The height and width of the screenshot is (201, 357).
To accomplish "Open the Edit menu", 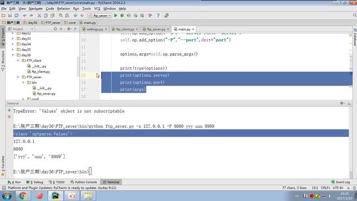I will click(x=12, y=9).
